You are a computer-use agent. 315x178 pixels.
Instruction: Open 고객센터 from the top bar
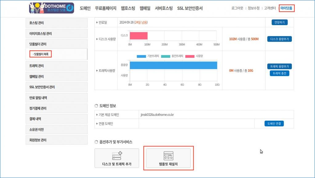[x=269, y=8]
